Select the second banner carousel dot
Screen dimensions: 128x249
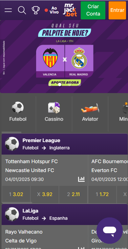pyautogui.click(x=60, y=85)
